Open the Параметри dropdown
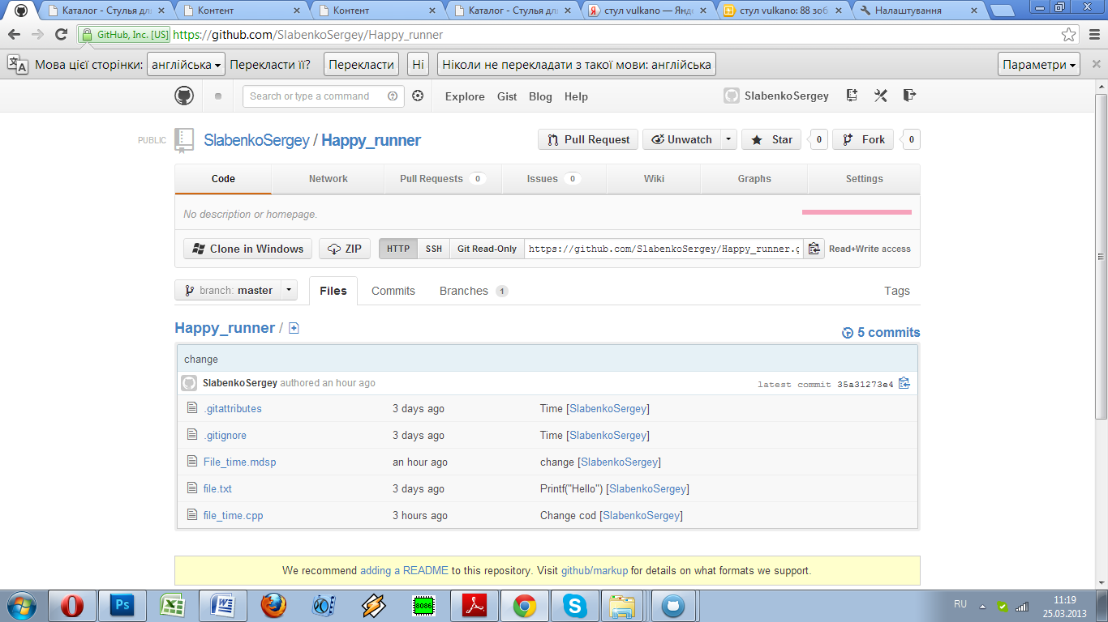Screen dimensions: 1108x622 (x=1039, y=65)
